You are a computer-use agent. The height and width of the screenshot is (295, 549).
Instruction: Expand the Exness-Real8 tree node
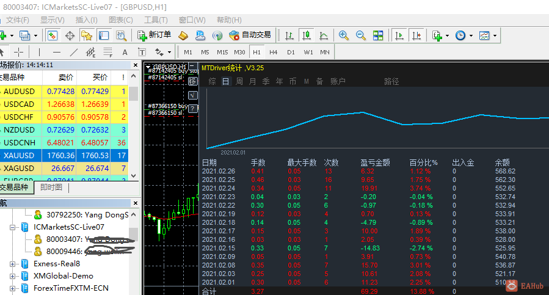pyautogui.click(x=13, y=264)
